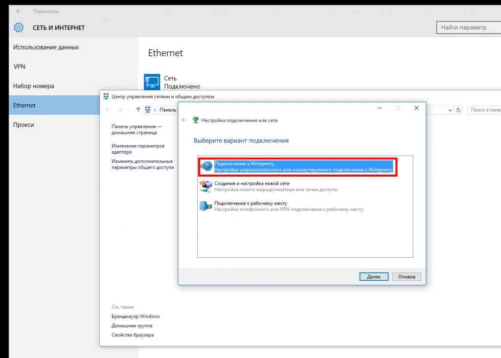Close the connection setup wizard dialog
The width and height of the screenshot is (501, 358).
(416, 108)
